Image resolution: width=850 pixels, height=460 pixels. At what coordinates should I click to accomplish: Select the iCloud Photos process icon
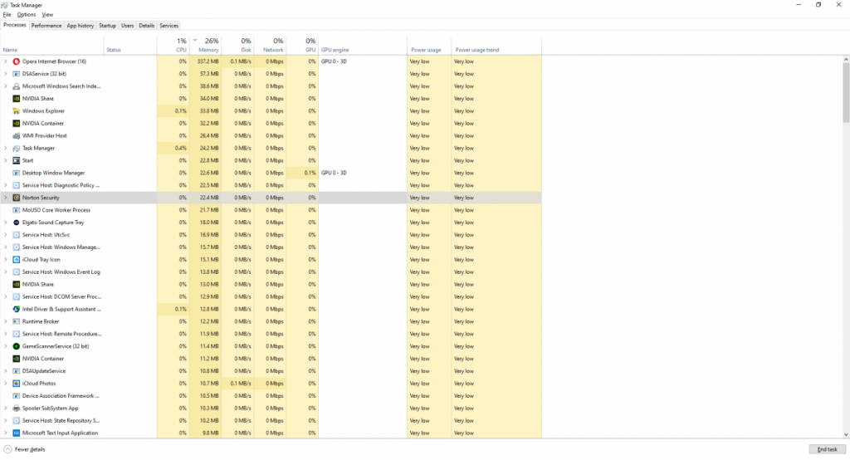[17, 384]
